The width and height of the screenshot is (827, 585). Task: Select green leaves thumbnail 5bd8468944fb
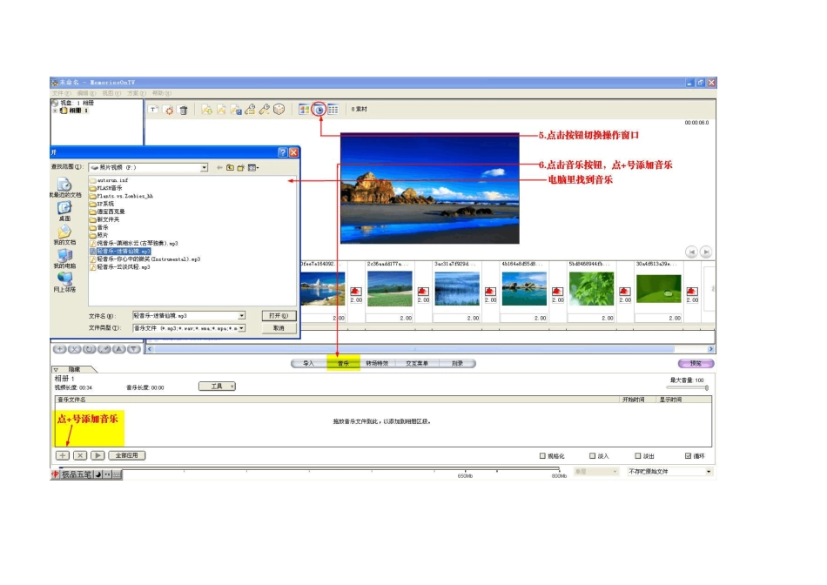tap(591, 289)
